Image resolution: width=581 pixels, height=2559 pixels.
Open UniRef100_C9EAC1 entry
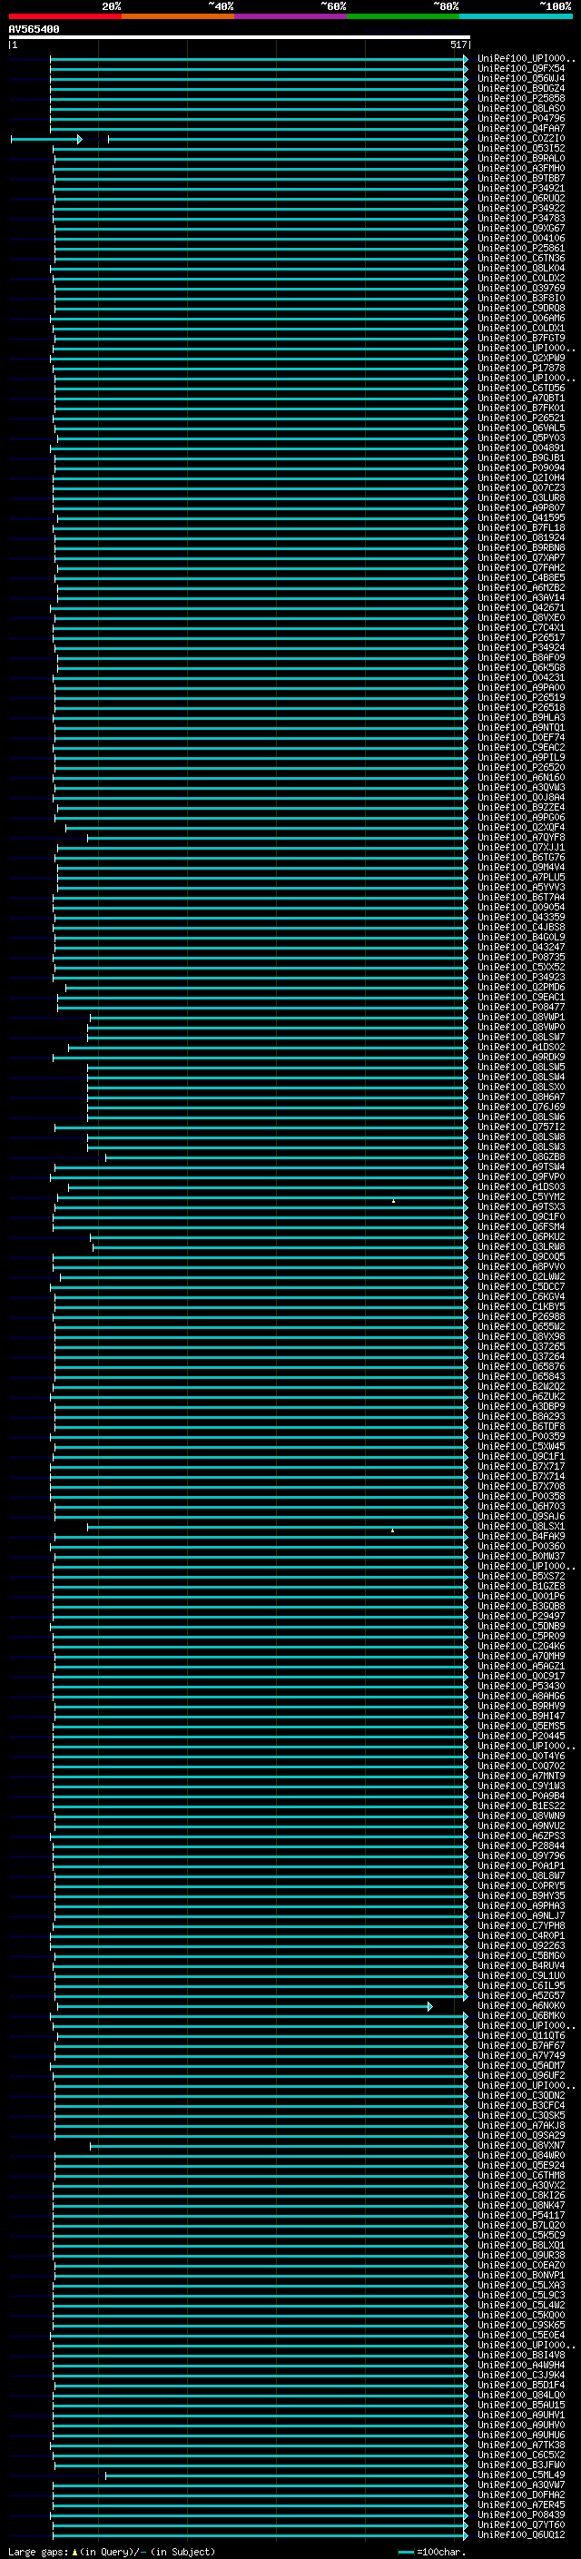[x=520, y=998]
